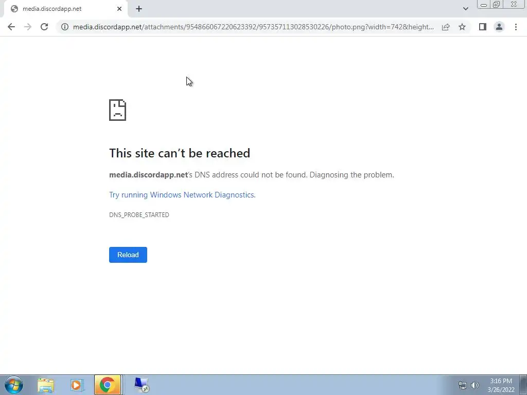The width and height of the screenshot is (527, 395).
Task: Bookmark this page with the star icon
Action: coord(462,27)
